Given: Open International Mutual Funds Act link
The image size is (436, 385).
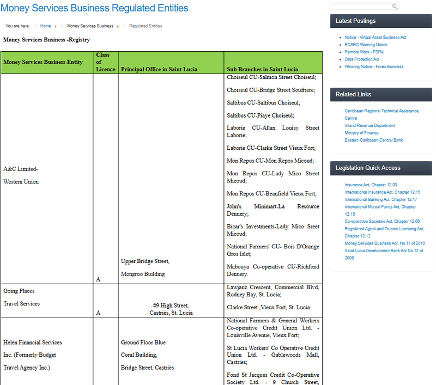Looking at the screenshot, I should coord(380,210).
